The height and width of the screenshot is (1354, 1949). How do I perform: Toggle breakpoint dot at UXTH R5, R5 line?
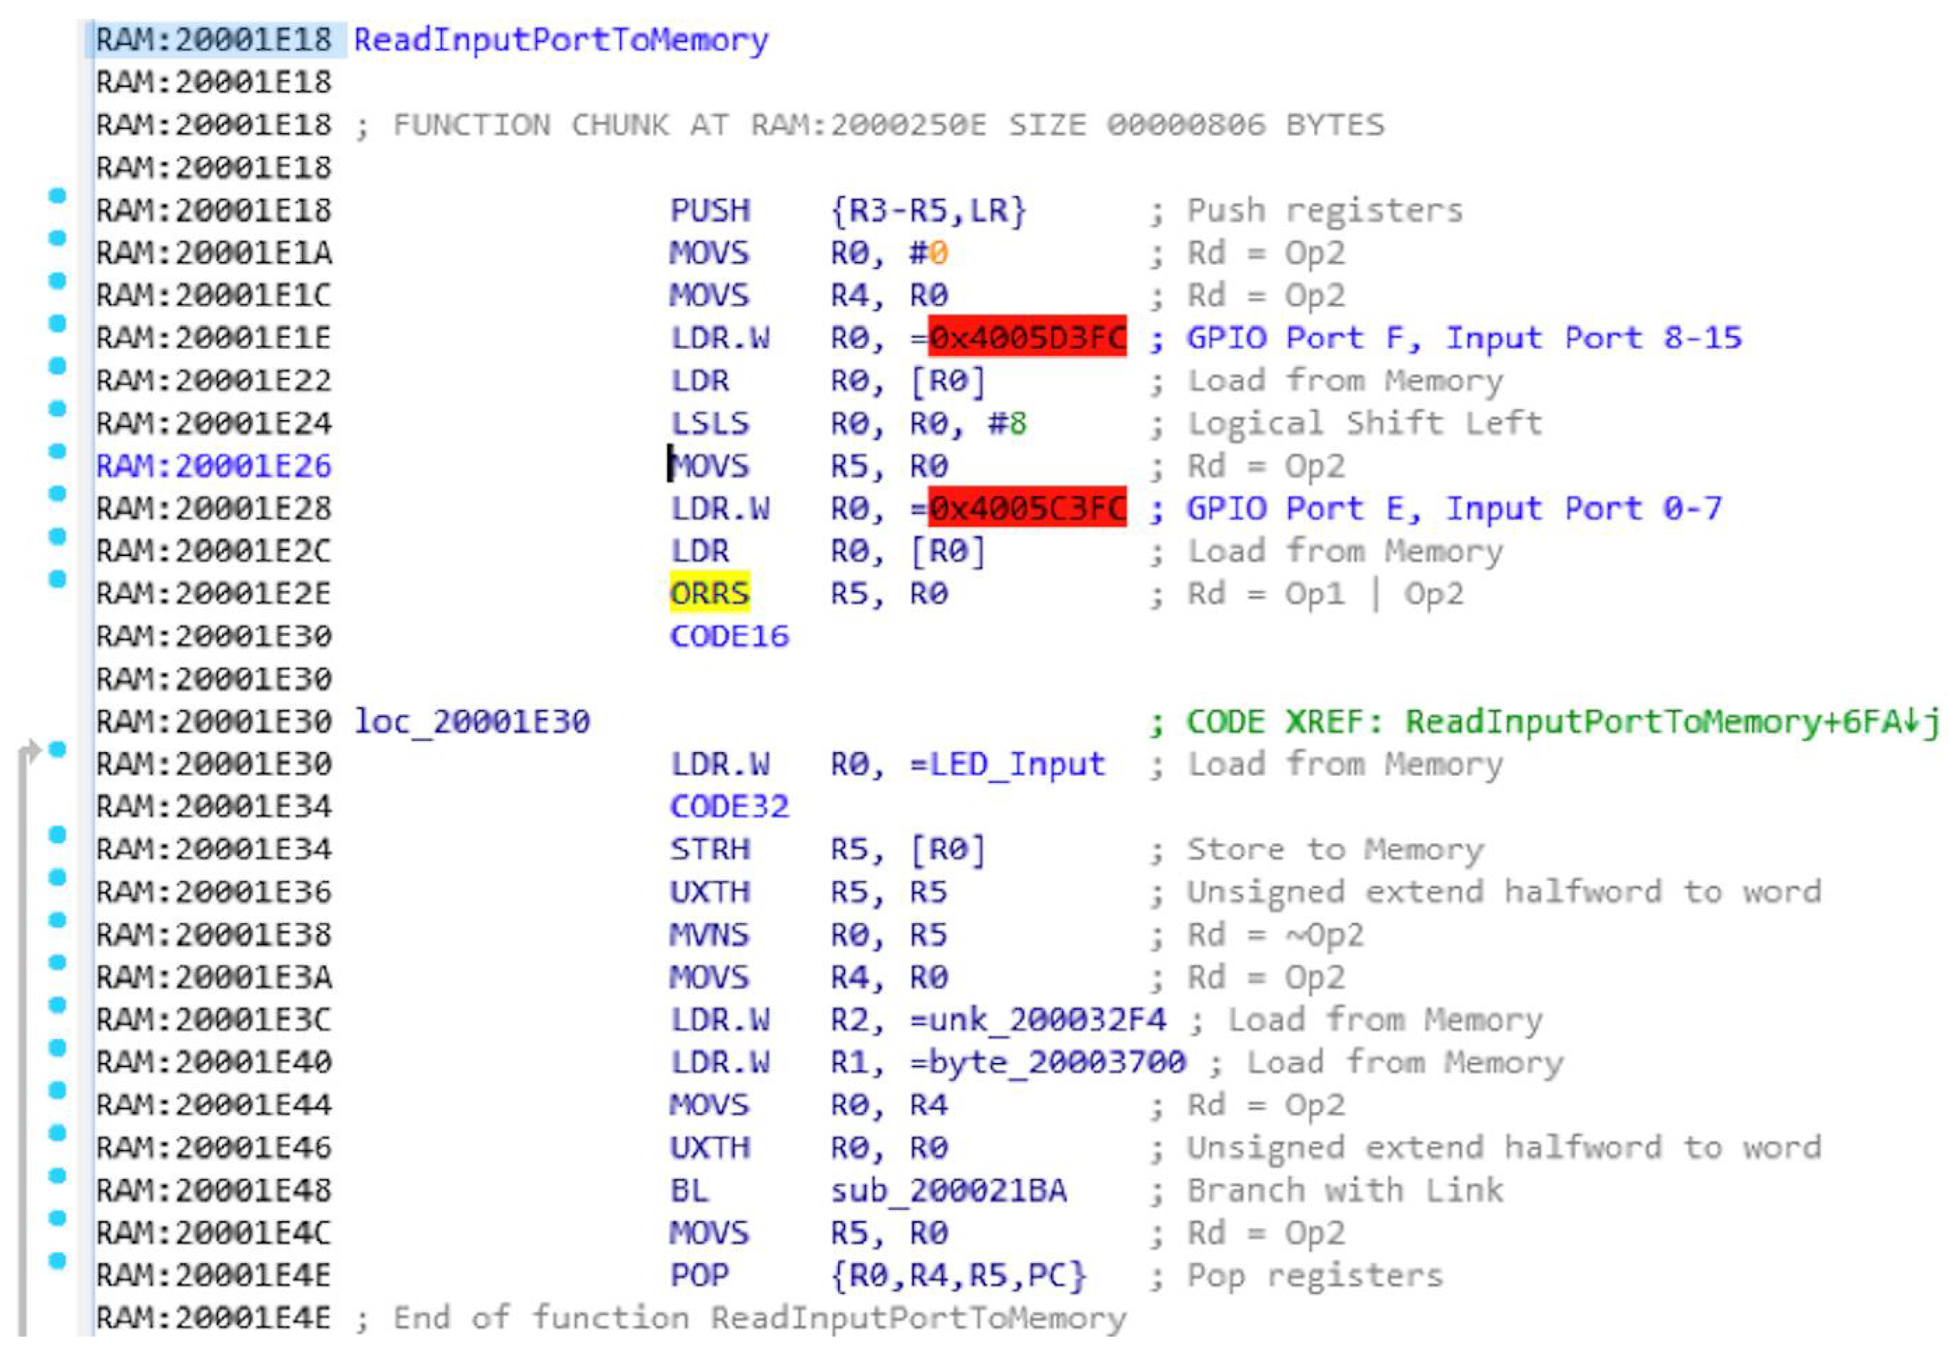[x=57, y=877]
